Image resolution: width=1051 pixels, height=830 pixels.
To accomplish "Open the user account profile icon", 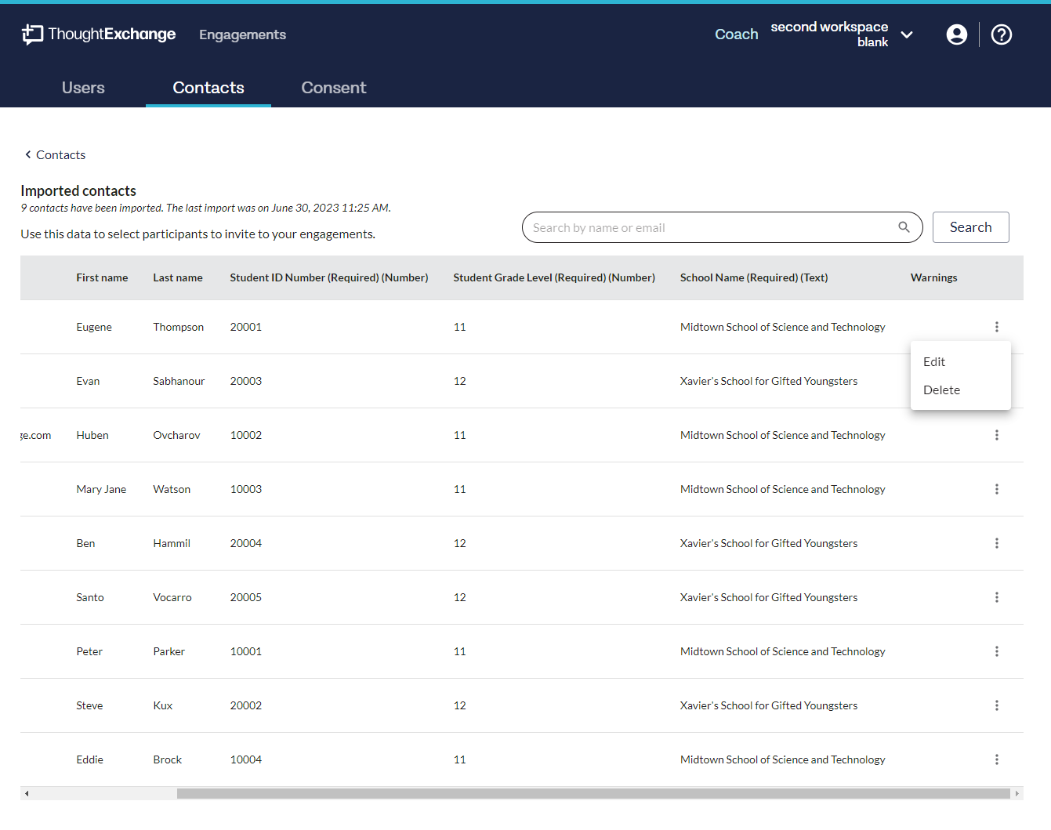I will tap(956, 34).
